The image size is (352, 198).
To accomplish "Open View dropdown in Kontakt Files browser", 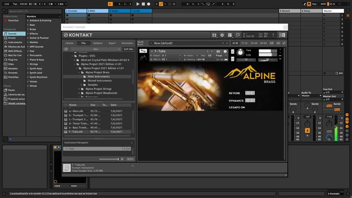I will point(96,49).
